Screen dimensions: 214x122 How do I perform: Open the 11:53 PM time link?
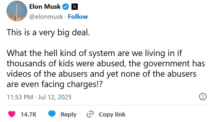pyautogui.click(x=20, y=97)
